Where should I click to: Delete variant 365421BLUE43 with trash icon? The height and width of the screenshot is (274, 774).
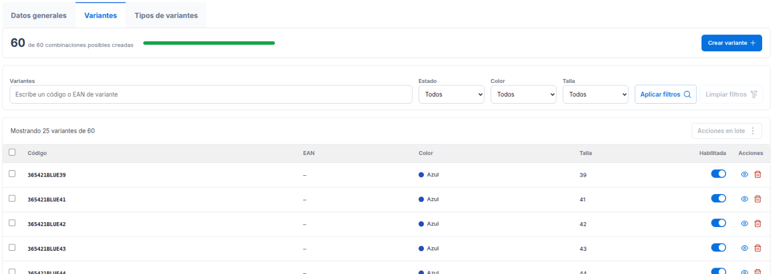(x=758, y=248)
